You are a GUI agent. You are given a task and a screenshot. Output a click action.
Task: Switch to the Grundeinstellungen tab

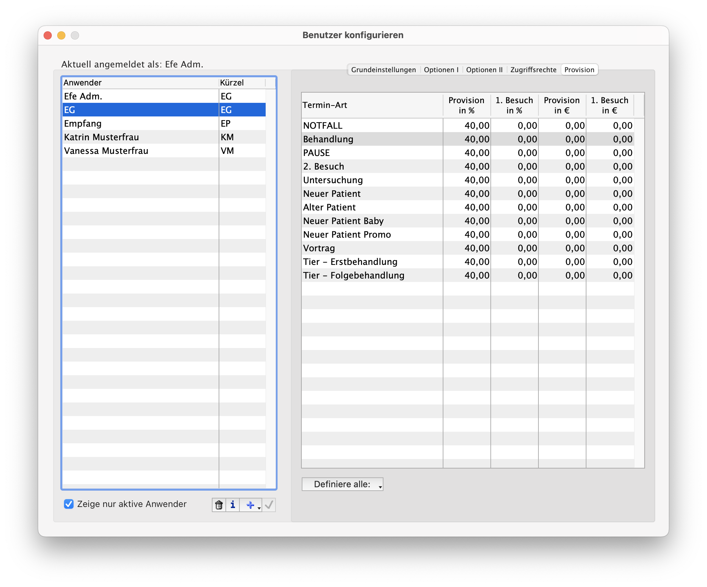pyautogui.click(x=383, y=70)
